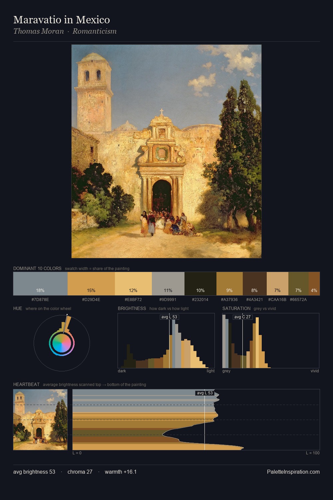This screenshot has width=333, height=500.
Task: Click the 'SATURATION' section heading
Action: tap(236, 308)
